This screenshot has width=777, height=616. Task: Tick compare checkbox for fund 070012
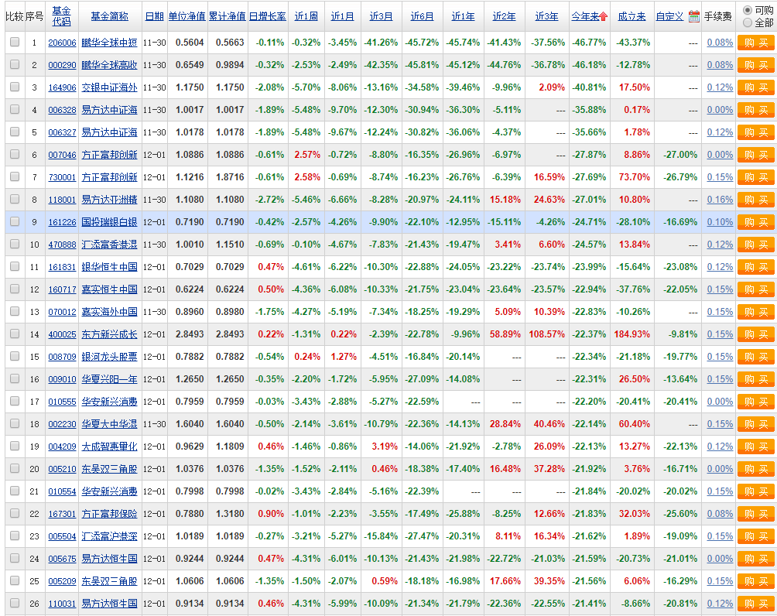[15, 311]
